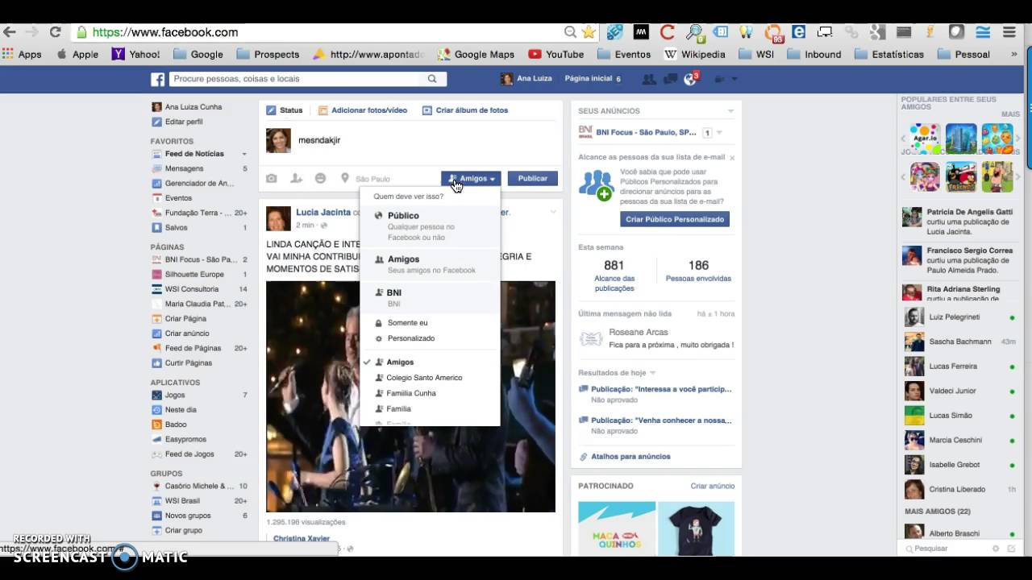Select Personalizado in audience menu
The image size is (1032, 580).
pos(430,338)
